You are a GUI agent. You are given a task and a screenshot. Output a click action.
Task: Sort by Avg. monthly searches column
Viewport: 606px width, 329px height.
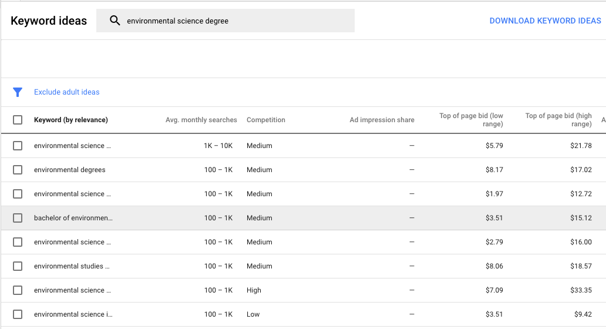(201, 120)
